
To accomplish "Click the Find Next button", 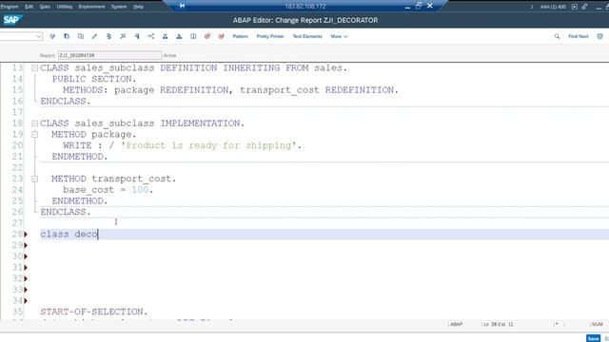I will click(x=579, y=36).
